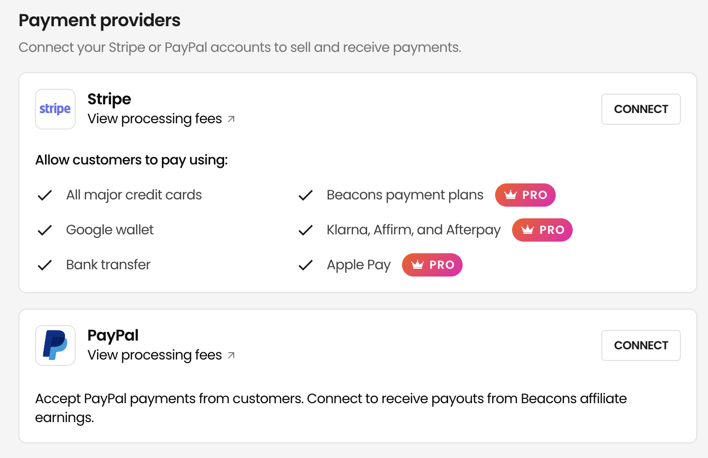The width and height of the screenshot is (708, 458).
Task: Click the external-link arrow beside PayPal processing fees
Action: [231, 355]
